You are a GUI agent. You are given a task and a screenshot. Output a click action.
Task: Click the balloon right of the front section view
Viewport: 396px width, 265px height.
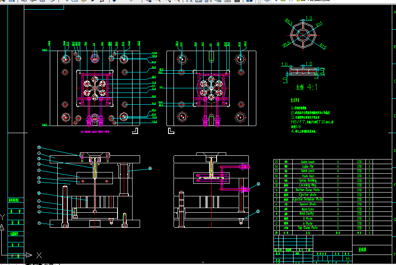point(150,168)
